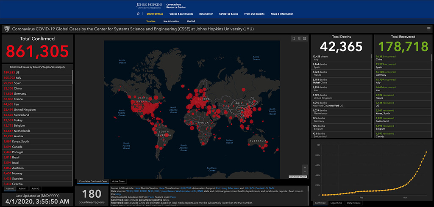Open the JHU CSSE visualization link
The height and width of the screenshot is (207, 434).
[186, 188]
